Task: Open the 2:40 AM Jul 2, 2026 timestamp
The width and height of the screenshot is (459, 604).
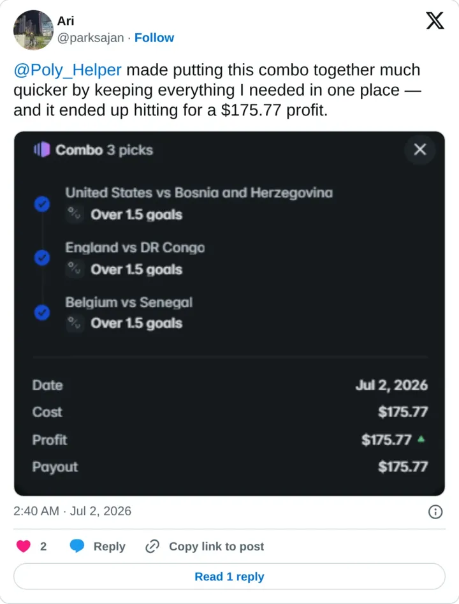Action: (73, 511)
